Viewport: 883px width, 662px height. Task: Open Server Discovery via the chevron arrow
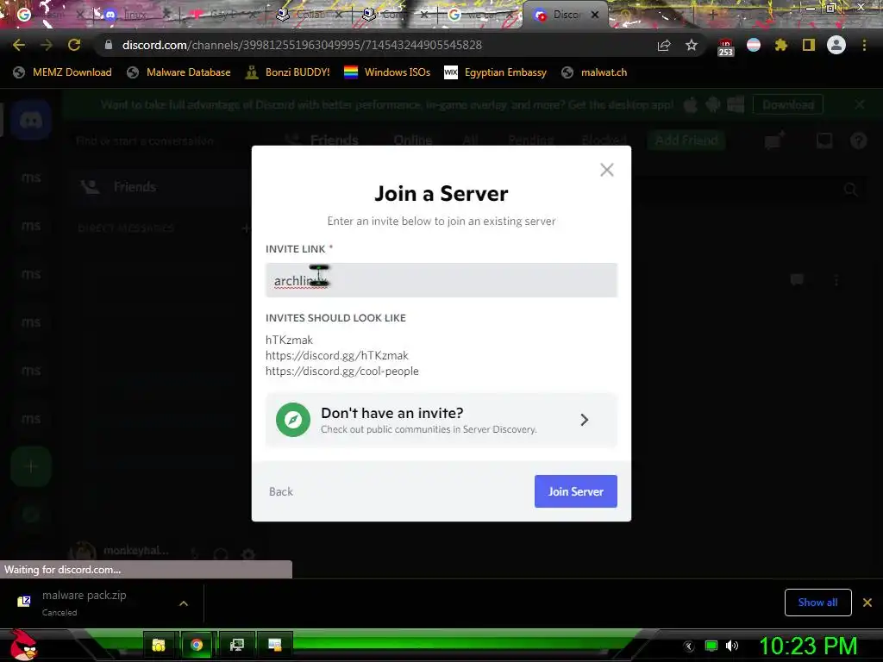tap(585, 420)
